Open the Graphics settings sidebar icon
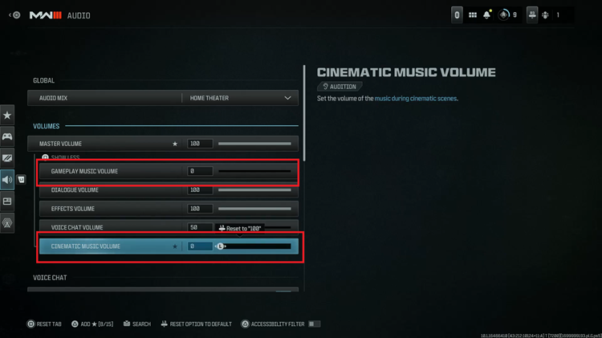The width and height of the screenshot is (602, 338). point(7,158)
